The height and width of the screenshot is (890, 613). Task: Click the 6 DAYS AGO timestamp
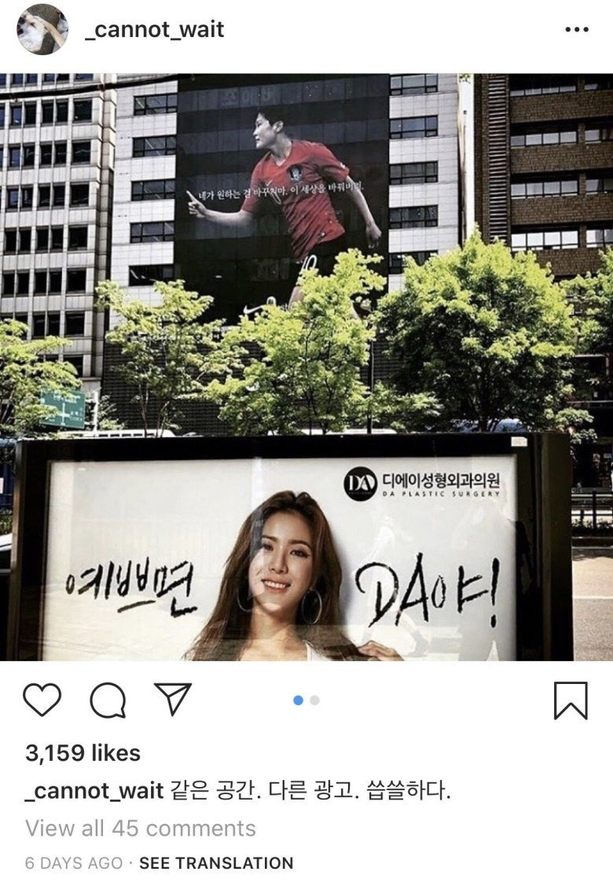coord(74,862)
